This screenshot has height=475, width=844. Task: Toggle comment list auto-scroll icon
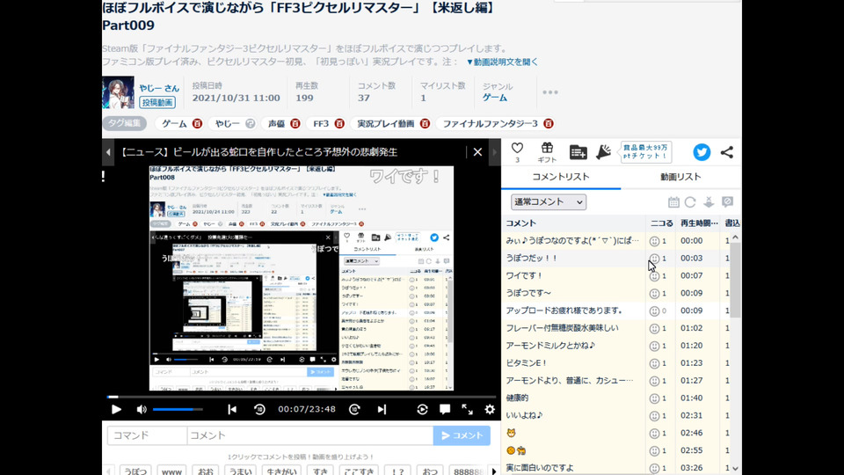(709, 202)
